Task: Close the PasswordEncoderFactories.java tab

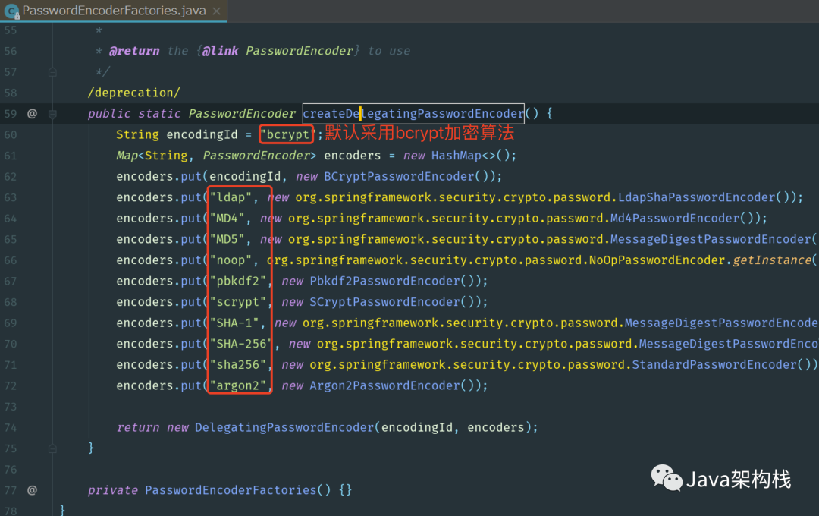Action: [x=217, y=11]
